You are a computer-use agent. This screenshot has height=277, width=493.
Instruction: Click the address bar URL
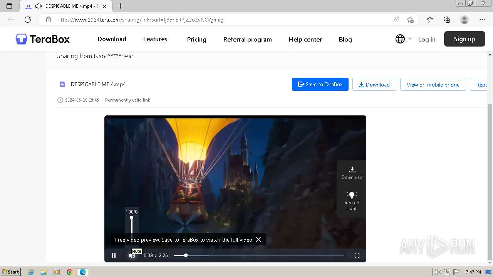click(x=140, y=20)
